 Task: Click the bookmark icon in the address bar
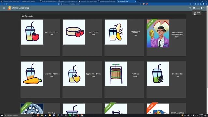click(x=58, y=4)
